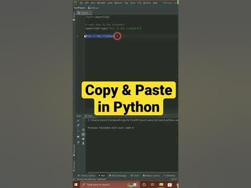
Task: Click scroll-to-end icon in Run console
Action: click(x=83, y=134)
